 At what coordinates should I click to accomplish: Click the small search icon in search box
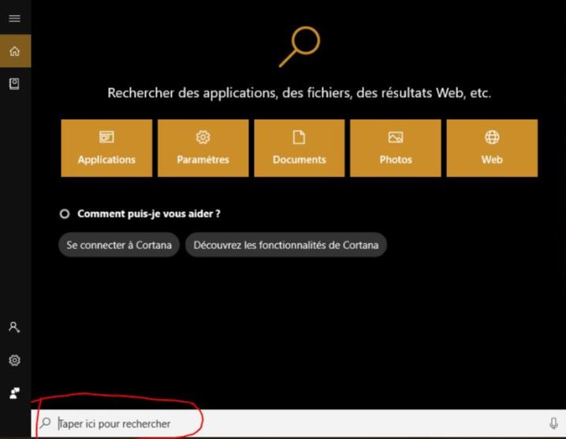[46, 423]
